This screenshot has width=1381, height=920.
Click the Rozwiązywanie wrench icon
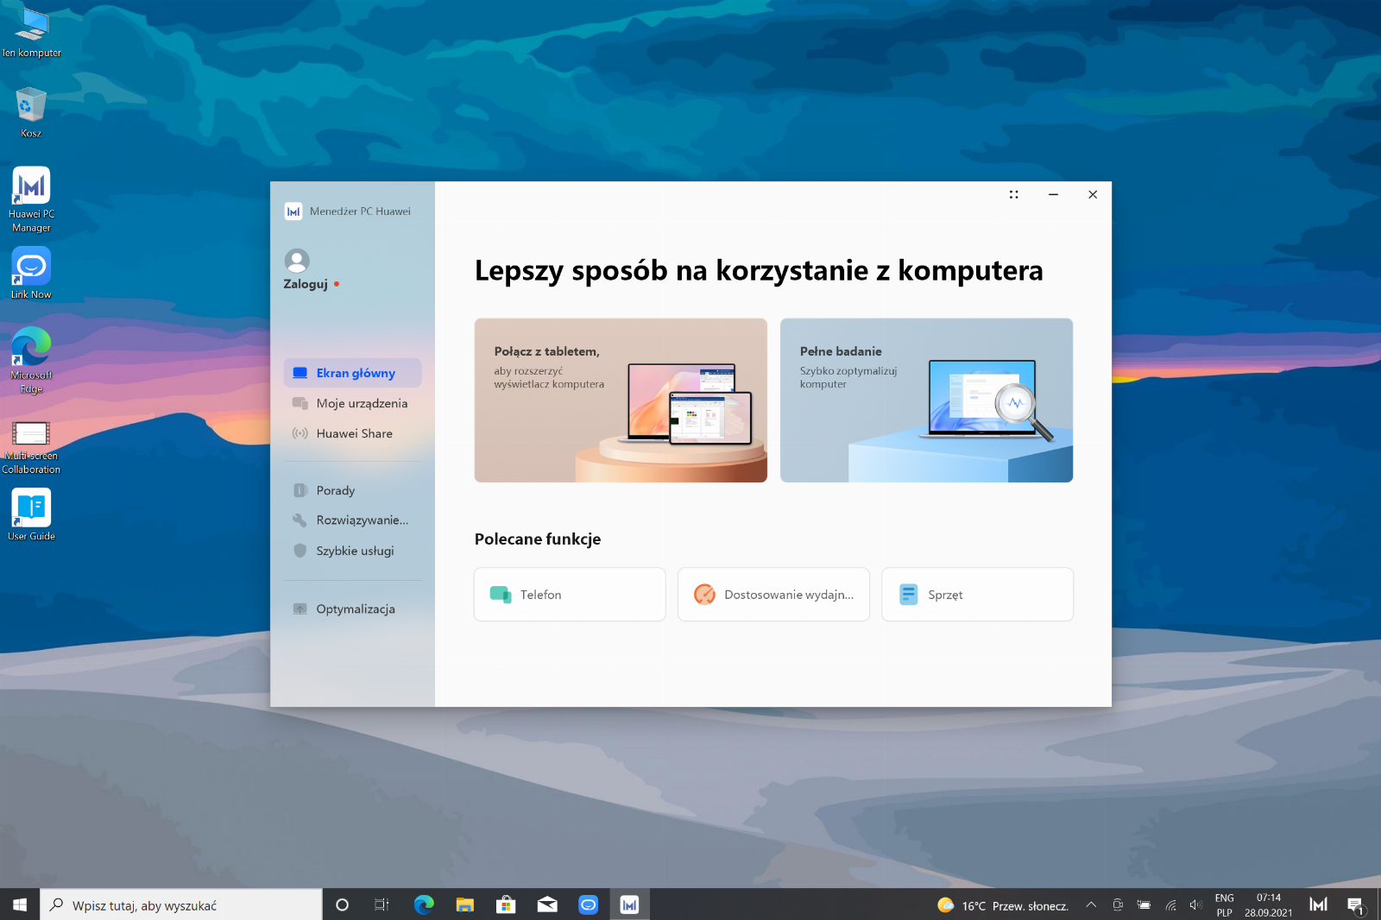tap(300, 520)
